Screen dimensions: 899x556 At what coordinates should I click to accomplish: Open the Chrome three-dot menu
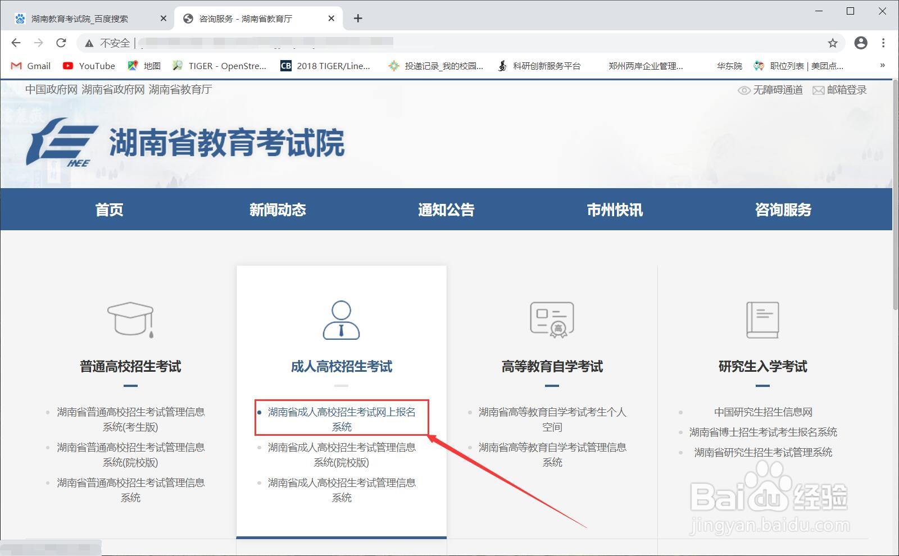883,43
